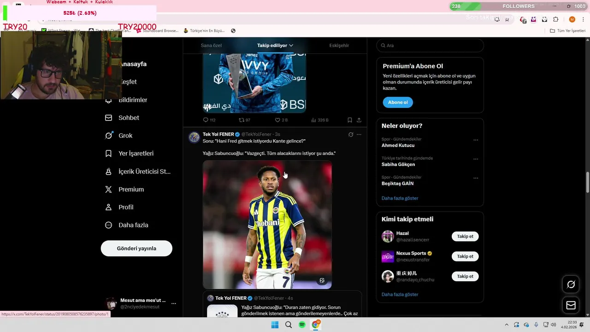View analytics showing 326 B views
This screenshot has height=332, width=590.
(319, 120)
